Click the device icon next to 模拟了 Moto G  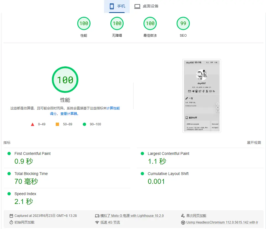click(x=97, y=216)
